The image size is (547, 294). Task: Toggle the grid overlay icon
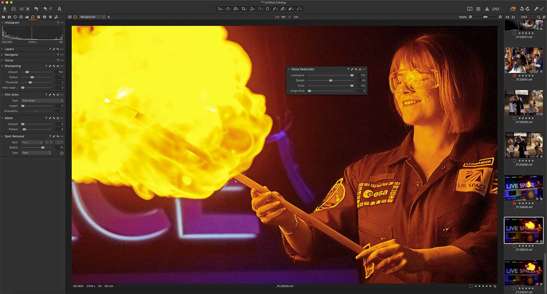[478, 9]
